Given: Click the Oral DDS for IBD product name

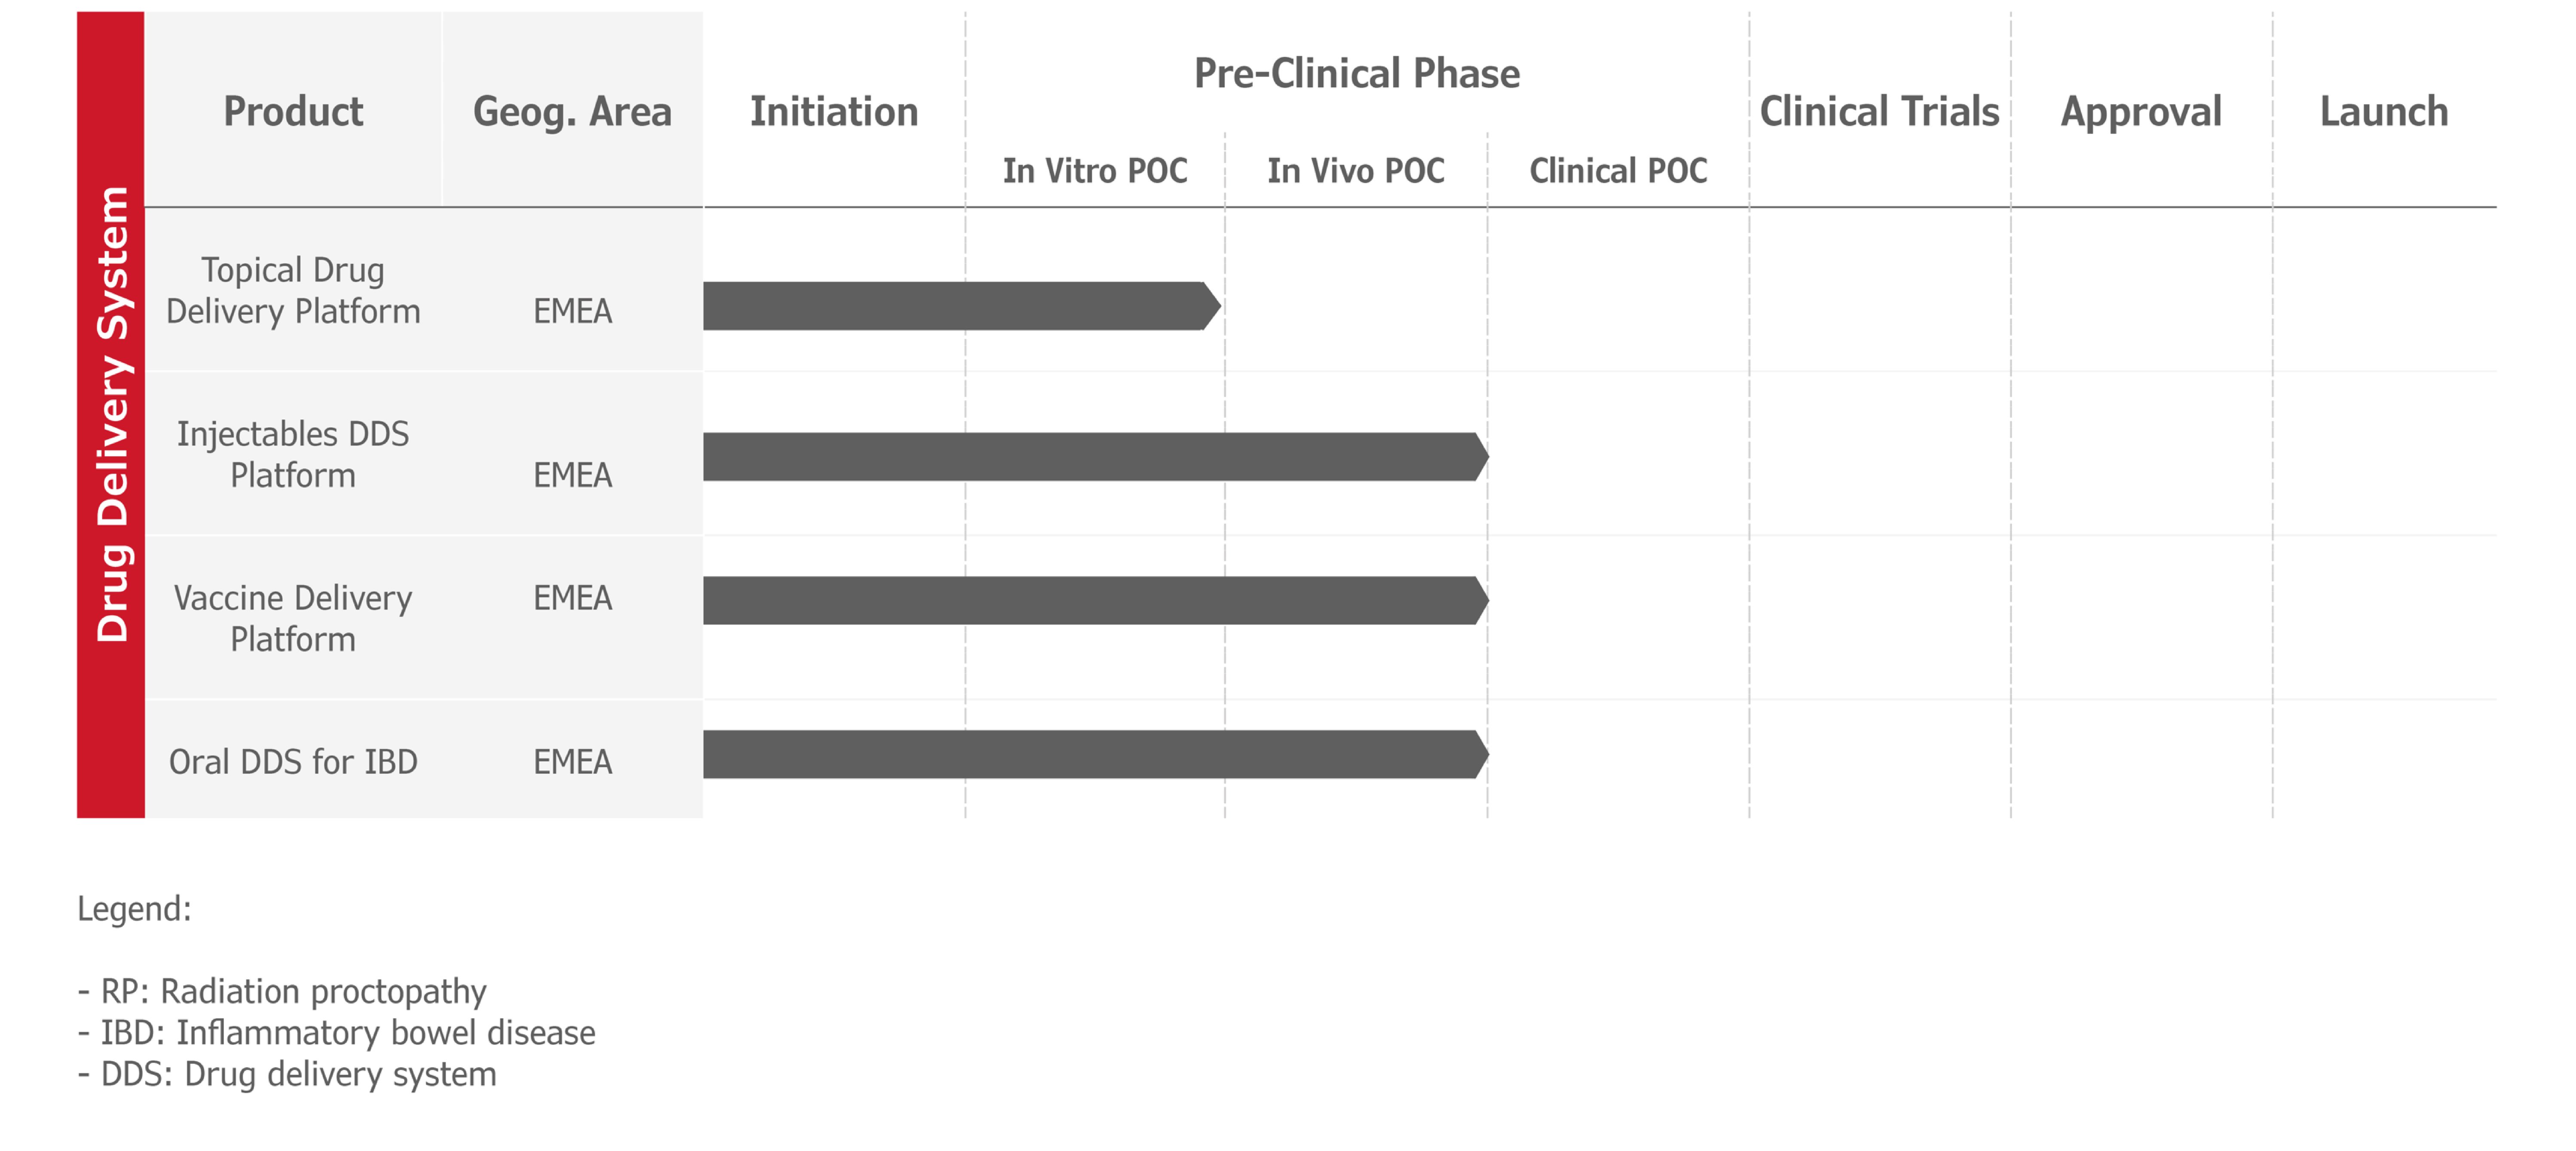Looking at the screenshot, I should pyautogui.click(x=293, y=762).
